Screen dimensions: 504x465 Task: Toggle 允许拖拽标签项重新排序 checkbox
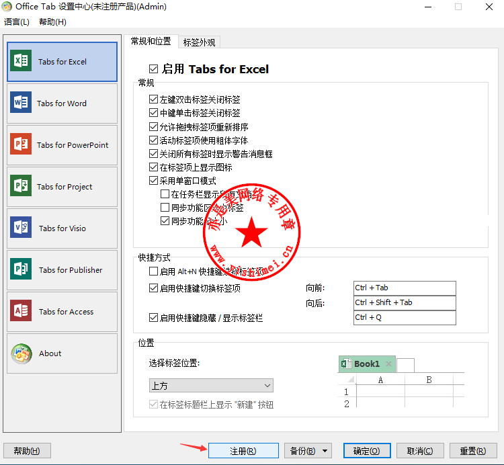pos(154,126)
